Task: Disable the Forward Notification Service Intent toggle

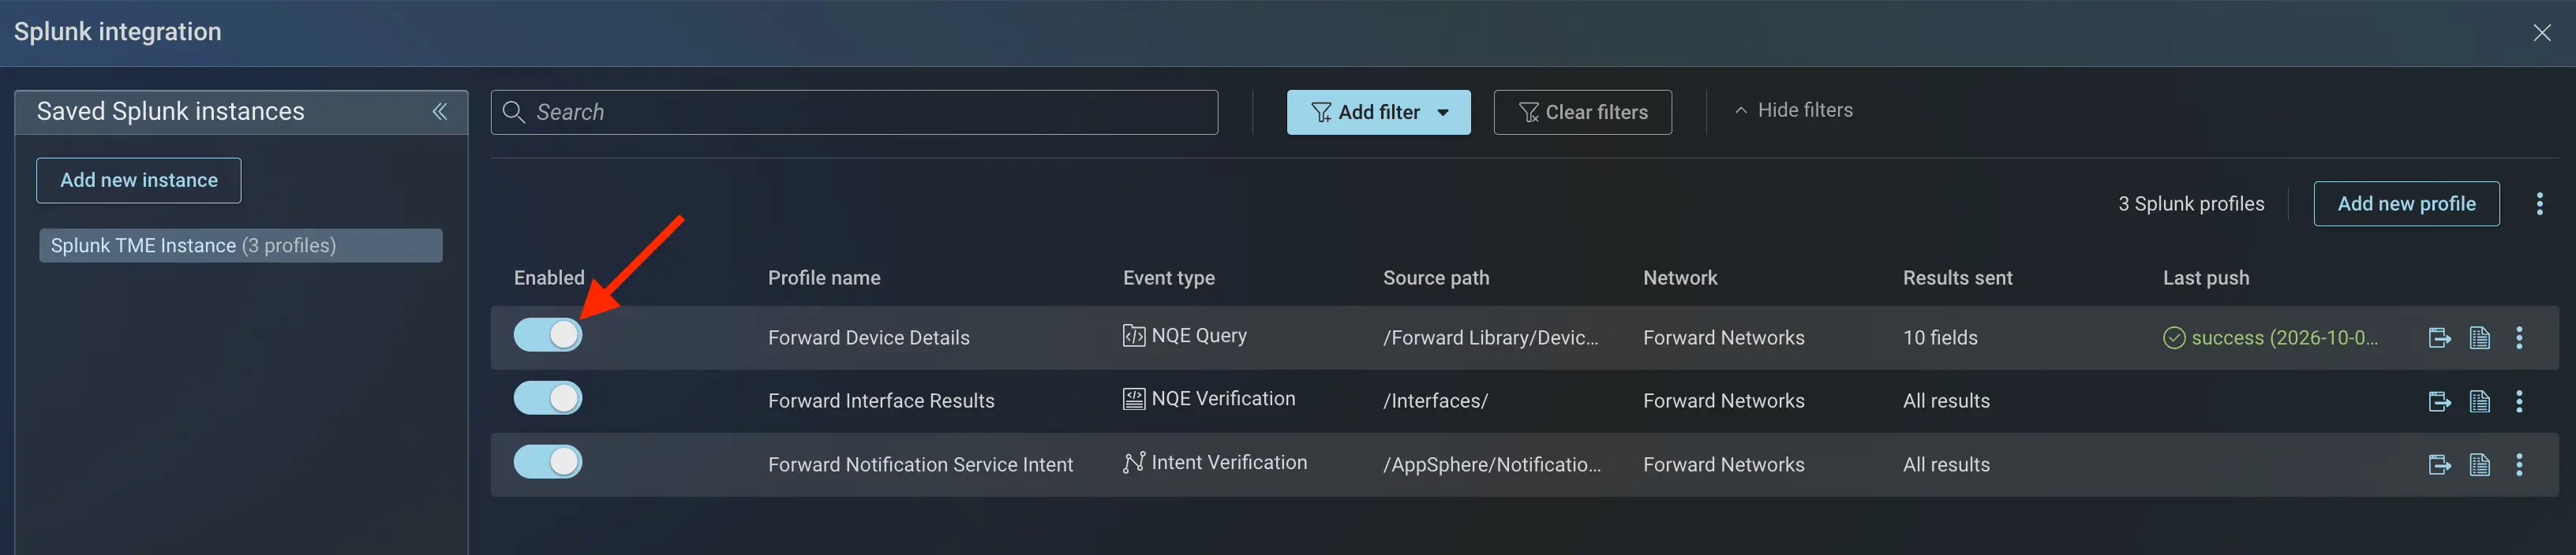Action: [548, 462]
